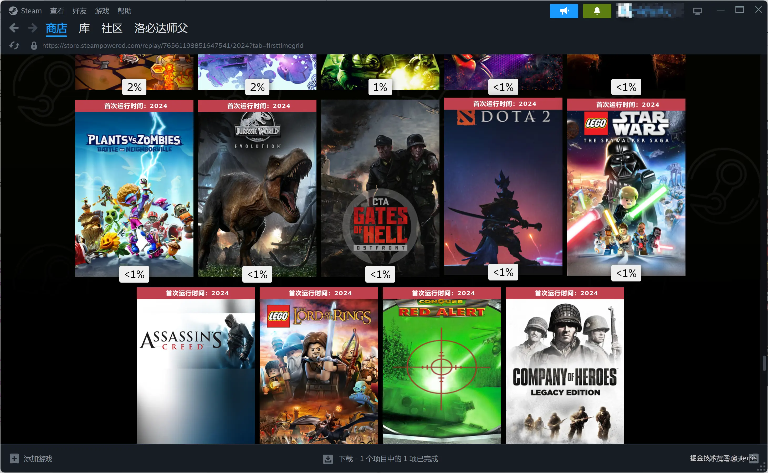Enter Big Picture mode via monitor icon
The width and height of the screenshot is (768, 473).
(697, 11)
